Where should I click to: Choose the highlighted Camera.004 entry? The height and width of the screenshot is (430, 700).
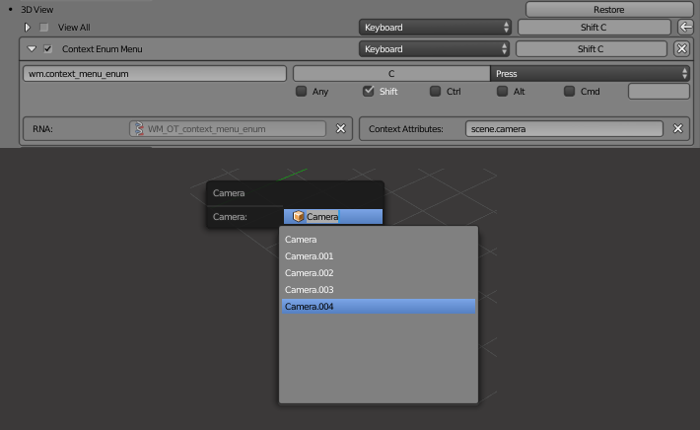(x=379, y=307)
